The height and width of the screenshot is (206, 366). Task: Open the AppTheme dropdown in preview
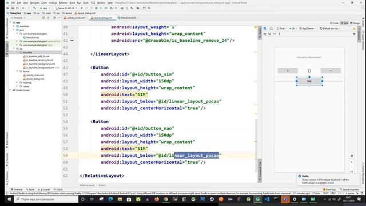[308, 29]
